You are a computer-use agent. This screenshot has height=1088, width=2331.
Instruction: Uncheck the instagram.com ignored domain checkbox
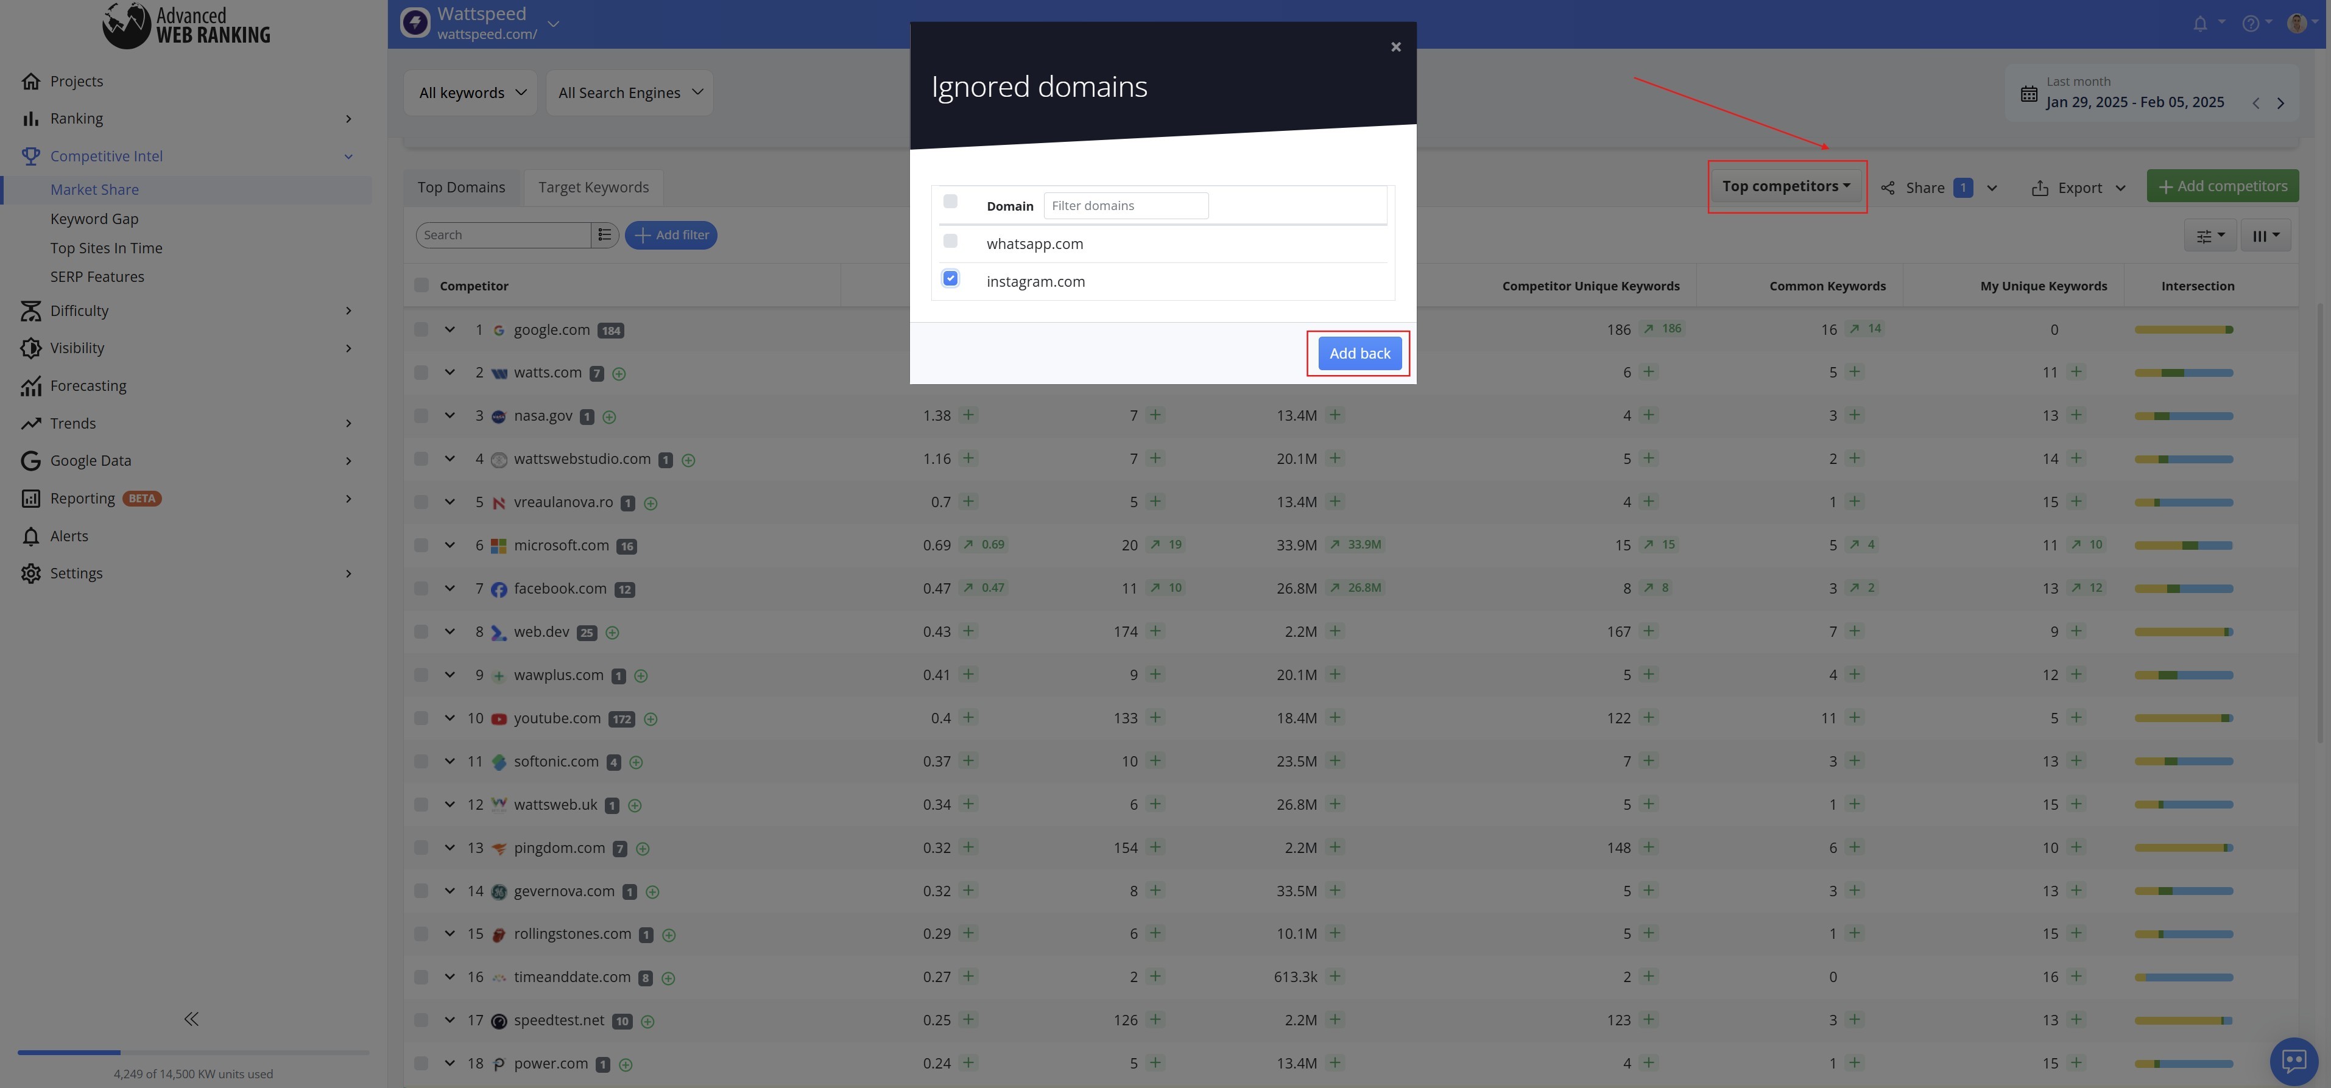coord(950,279)
